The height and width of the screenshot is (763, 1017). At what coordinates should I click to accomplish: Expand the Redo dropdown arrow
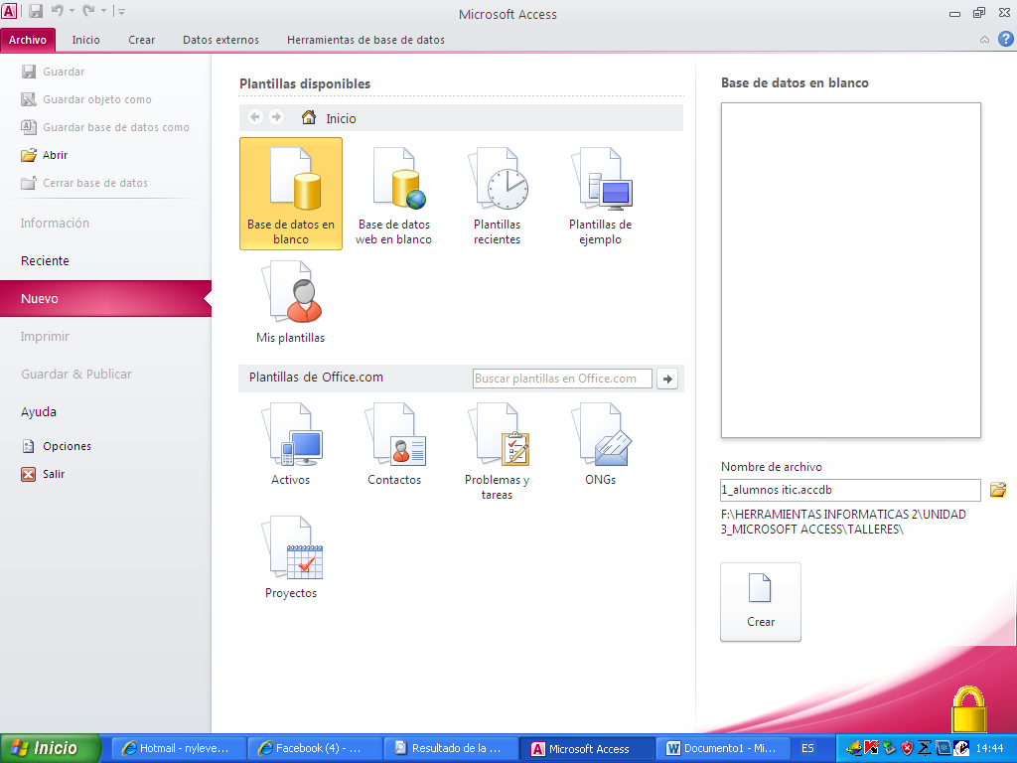103,10
